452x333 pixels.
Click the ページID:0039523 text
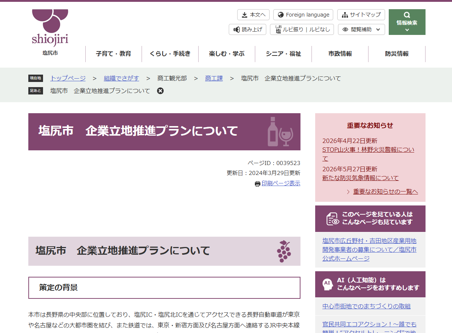[x=274, y=163]
